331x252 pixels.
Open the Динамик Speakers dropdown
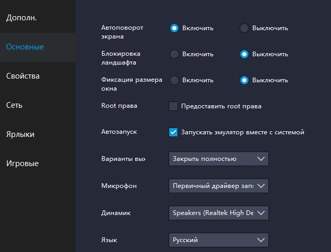click(x=218, y=213)
